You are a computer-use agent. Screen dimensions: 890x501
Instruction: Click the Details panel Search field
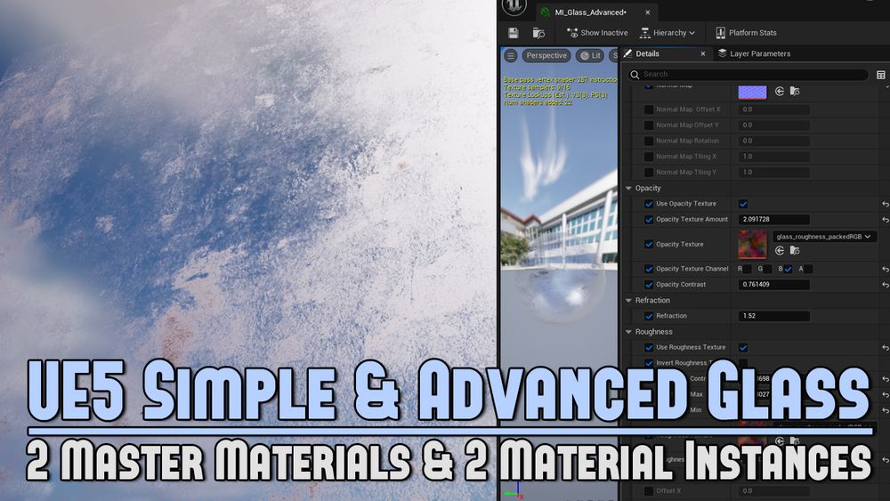[748, 75]
